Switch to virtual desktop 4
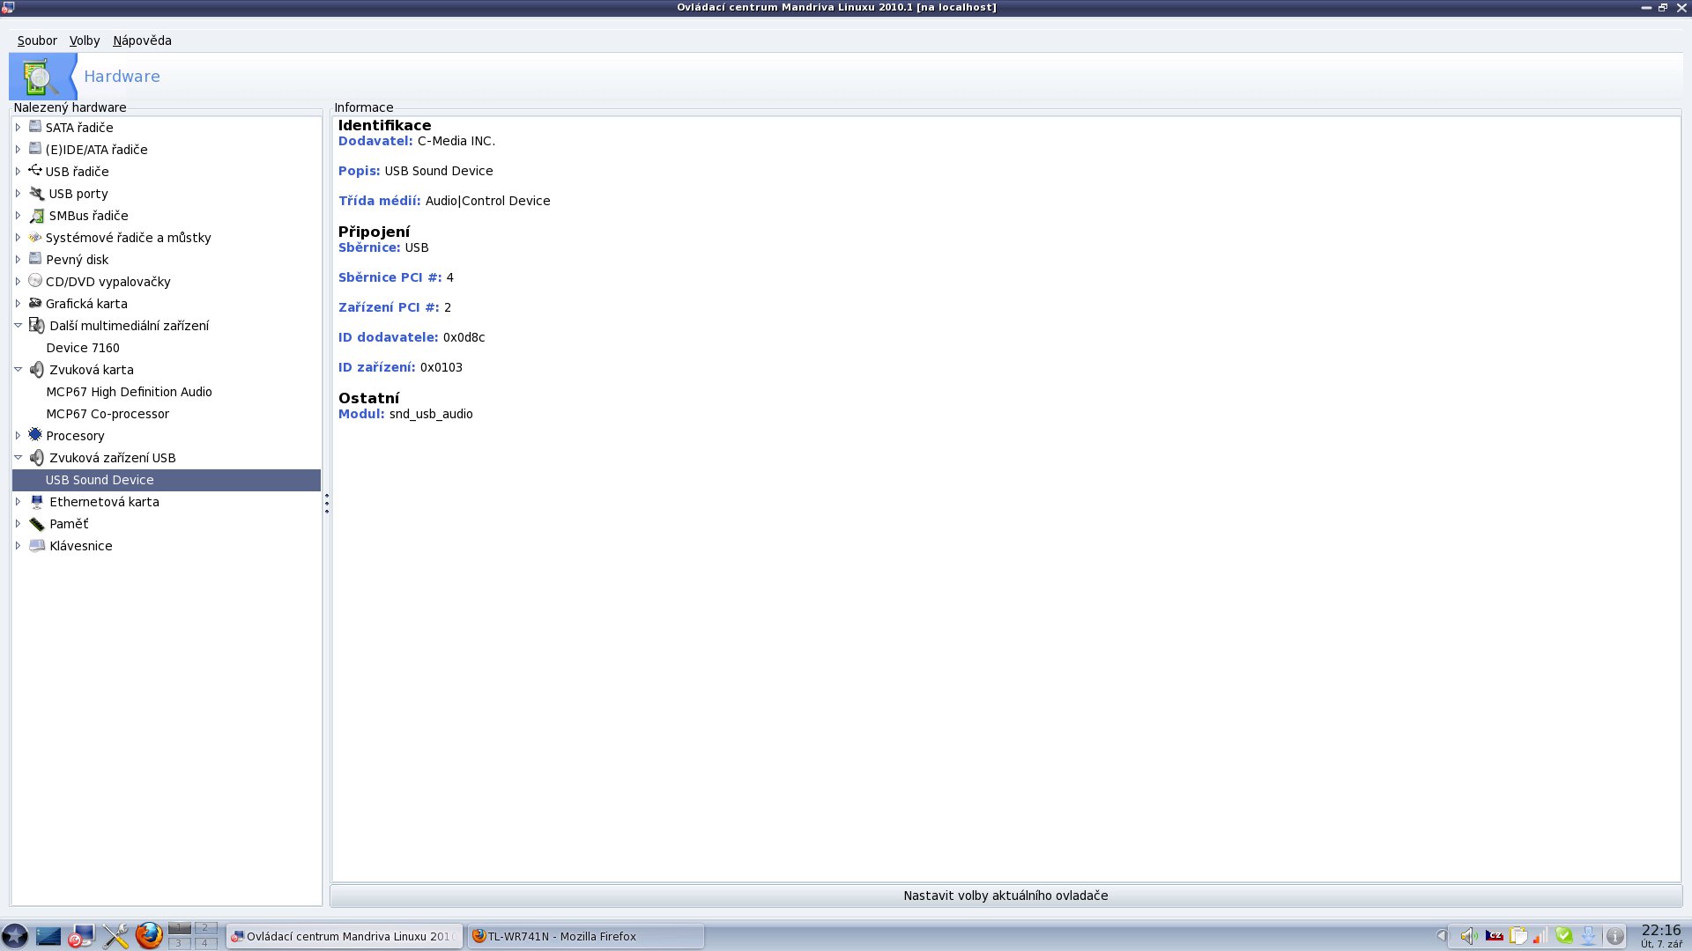Image resolution: width=1692 pixels, height=951 pixels. (205, 943)
